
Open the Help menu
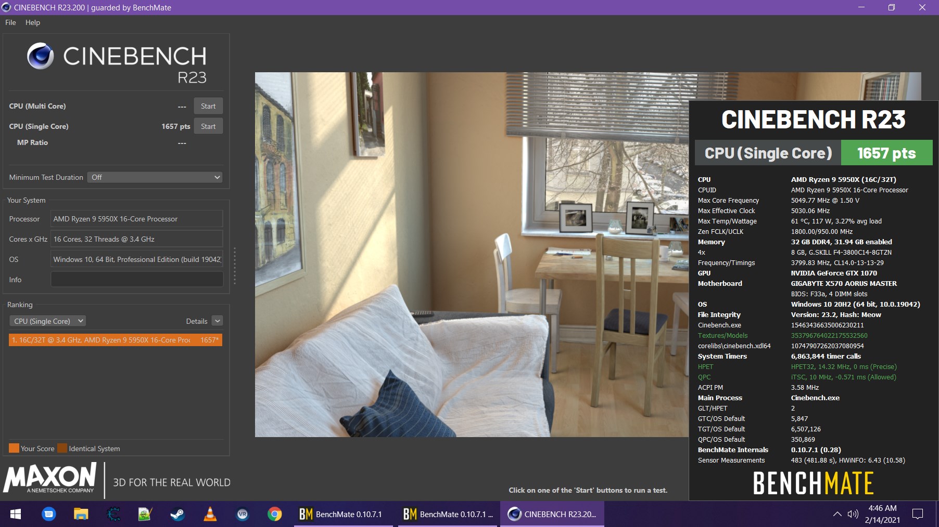(32, 22)
